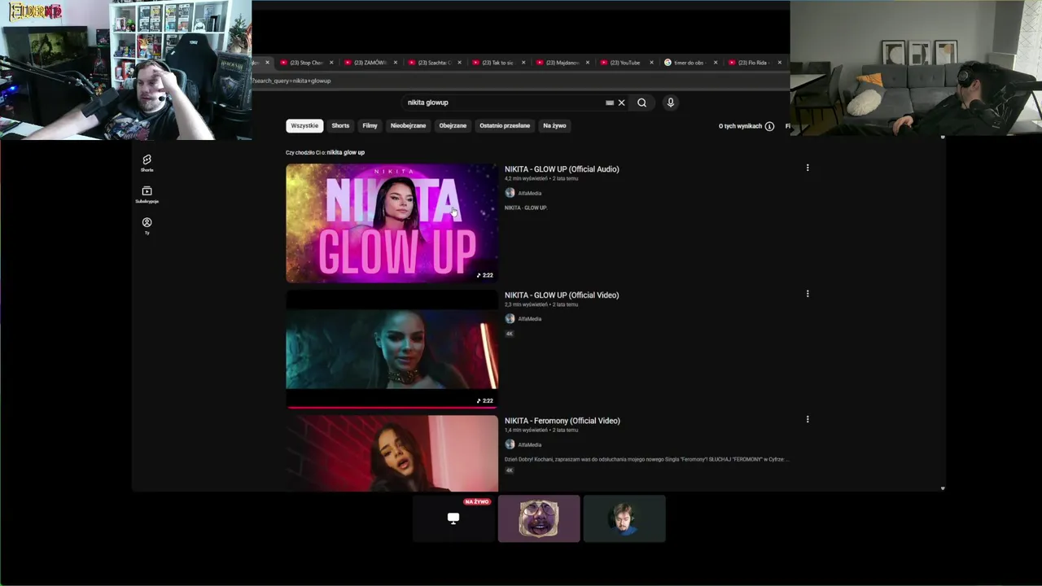Open the three-dot menu for Feromony (Official Video)
Viewport: 1042px width, 586px height.
[x=808, y=419]
